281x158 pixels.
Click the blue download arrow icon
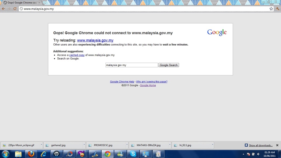(x=246, y=145)
